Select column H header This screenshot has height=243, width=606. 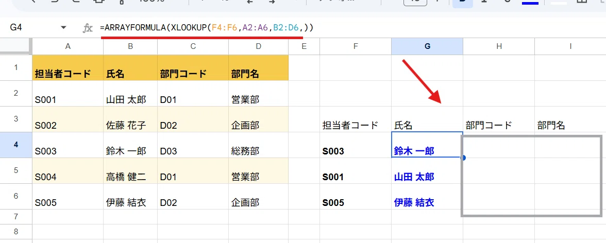499,46
